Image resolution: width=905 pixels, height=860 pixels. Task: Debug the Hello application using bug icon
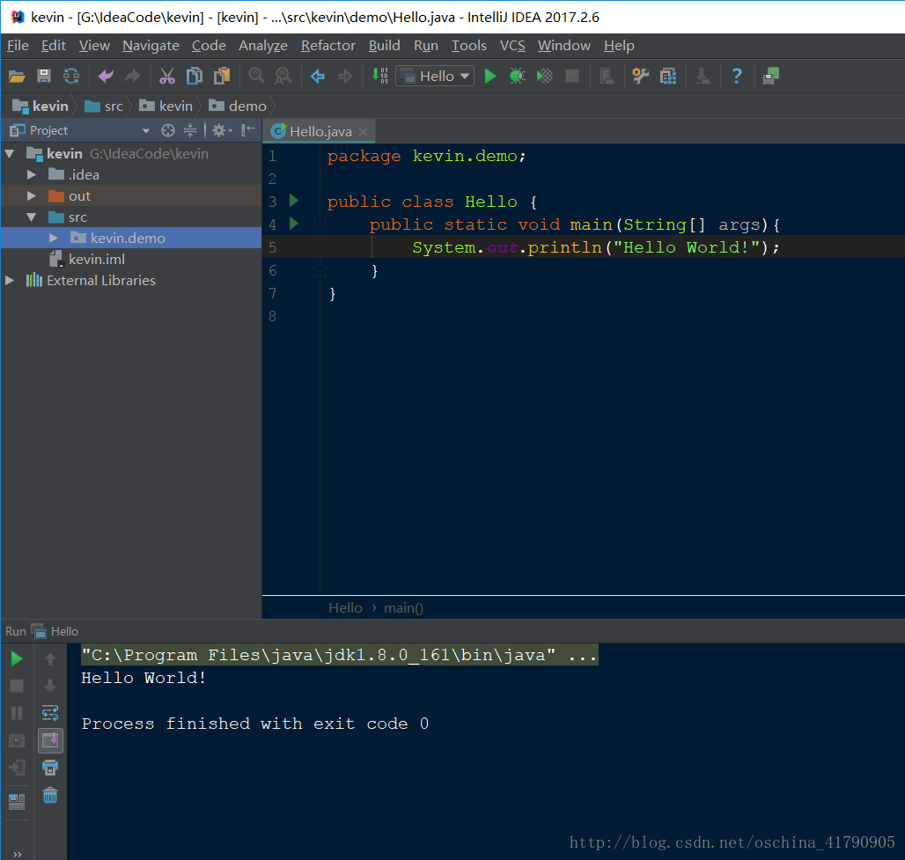(x=518, y=76)
